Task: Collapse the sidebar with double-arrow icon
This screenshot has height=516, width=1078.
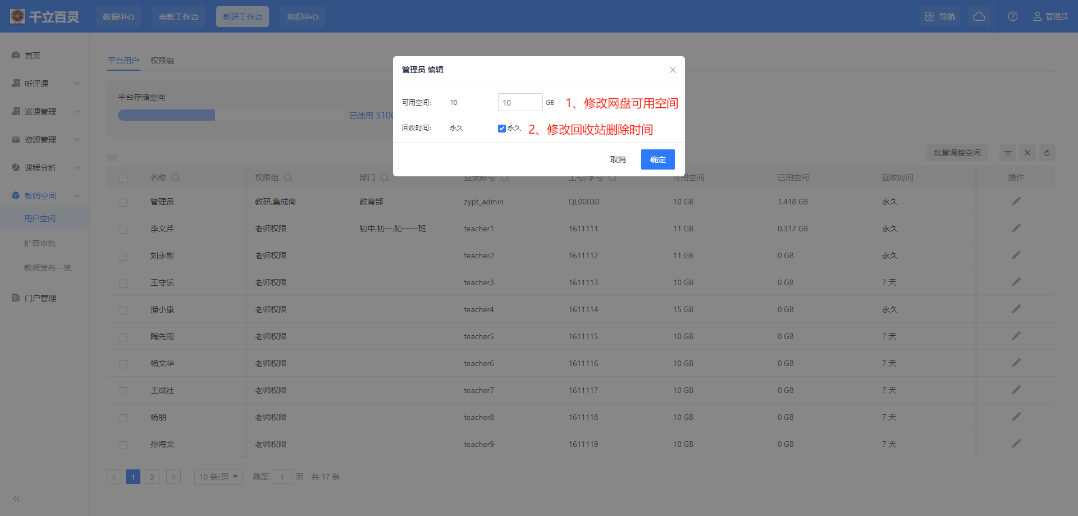Action: pyautogui.click(x=16, y=499)
